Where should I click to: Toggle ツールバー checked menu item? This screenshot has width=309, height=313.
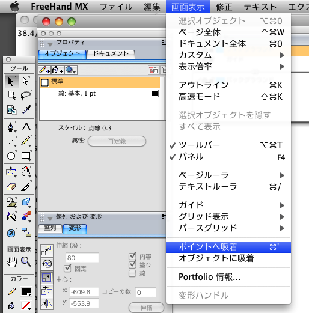coord(228,145)
